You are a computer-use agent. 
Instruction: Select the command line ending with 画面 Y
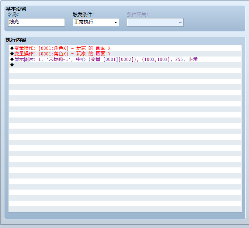coord(125,54)
